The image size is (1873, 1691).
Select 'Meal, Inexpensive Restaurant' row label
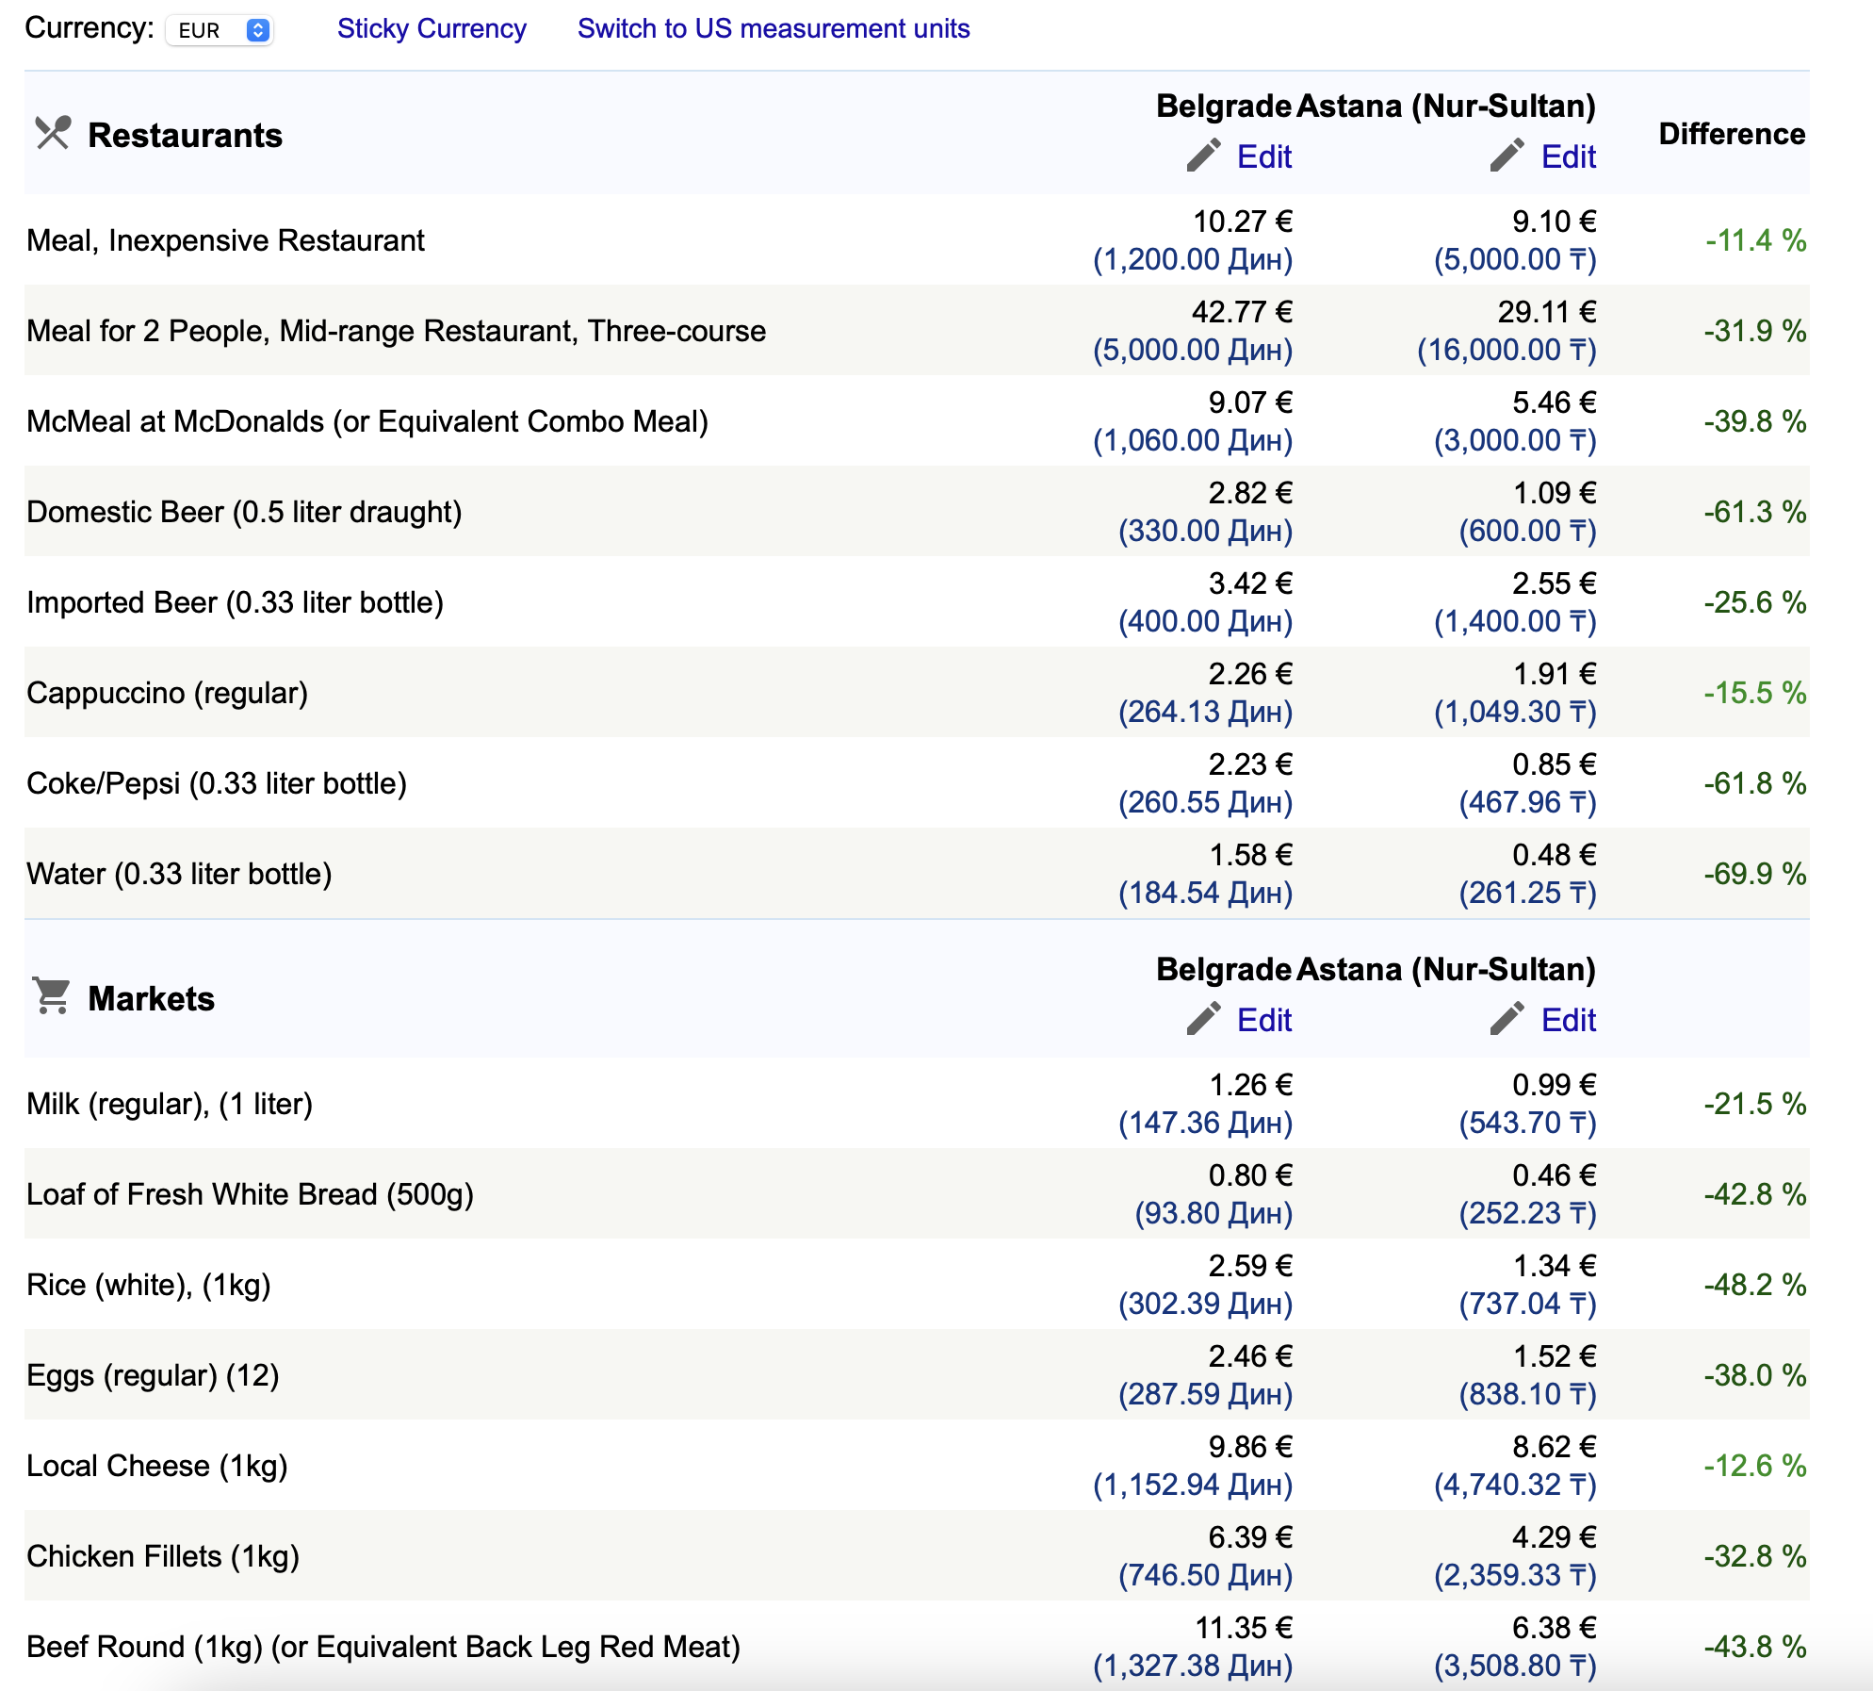point(225,240)
